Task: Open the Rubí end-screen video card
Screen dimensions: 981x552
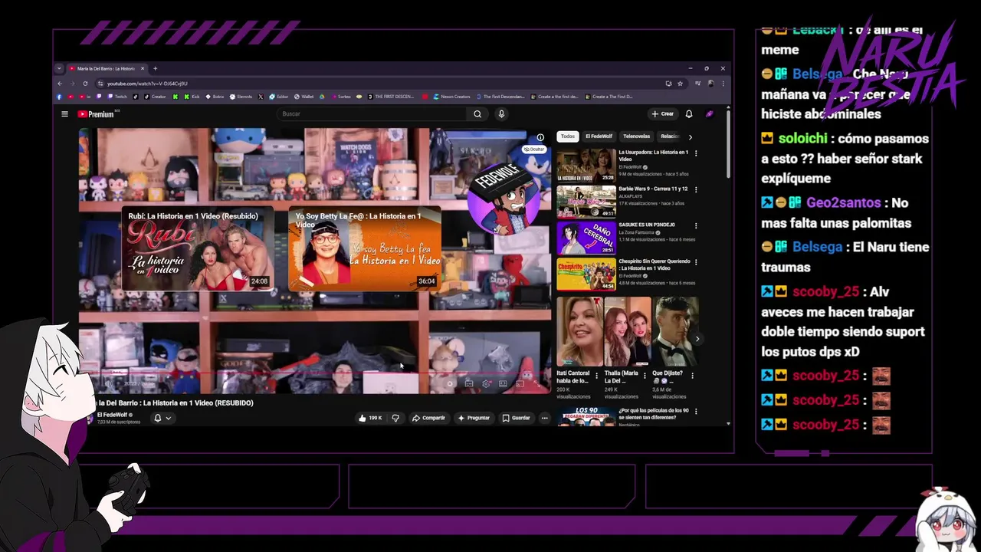Action: coord(198,249)
